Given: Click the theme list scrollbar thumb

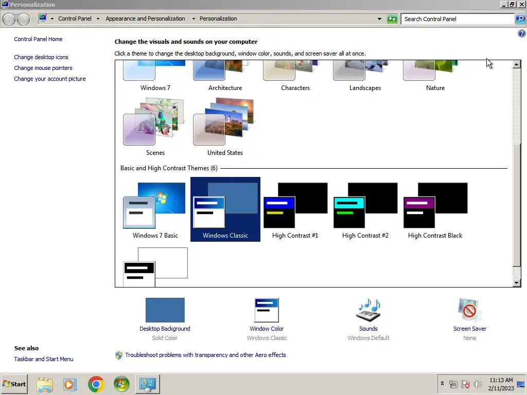Looking at the screenshot, I should (517, 205).
